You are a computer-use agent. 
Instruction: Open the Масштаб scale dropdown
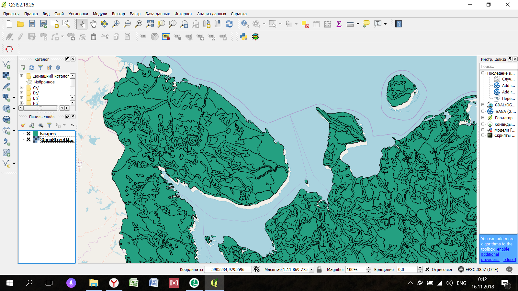click(311, 269)
